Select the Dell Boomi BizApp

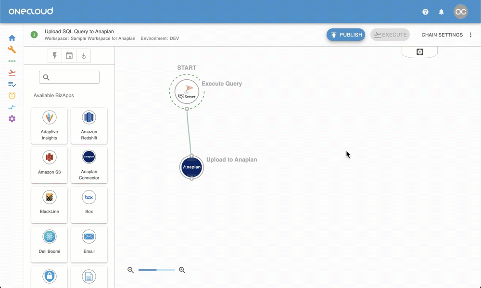pyautogui.click(x=50, y=244)
